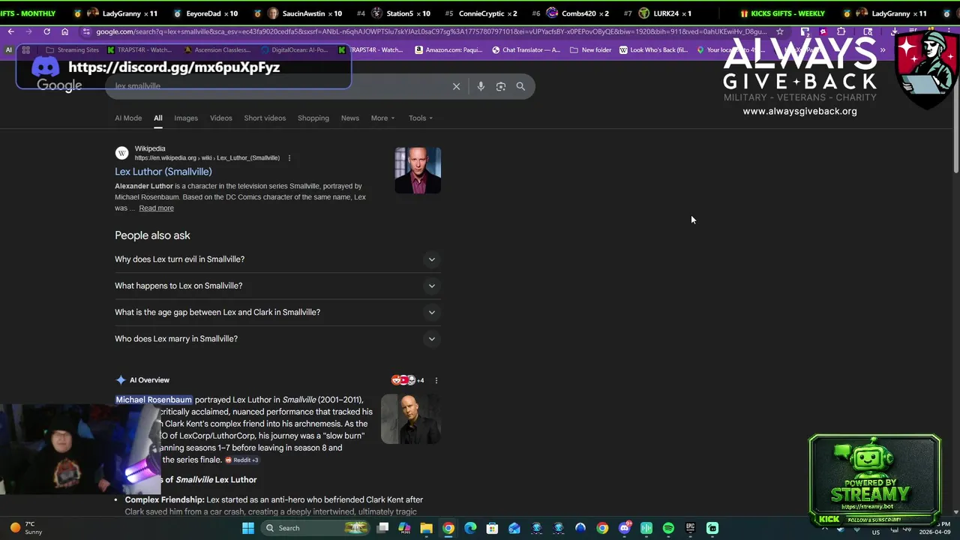Open Microsoft Store from the taskbar
Image resolution: width=960 pixels, height=540 pixels.
(492, 528)
